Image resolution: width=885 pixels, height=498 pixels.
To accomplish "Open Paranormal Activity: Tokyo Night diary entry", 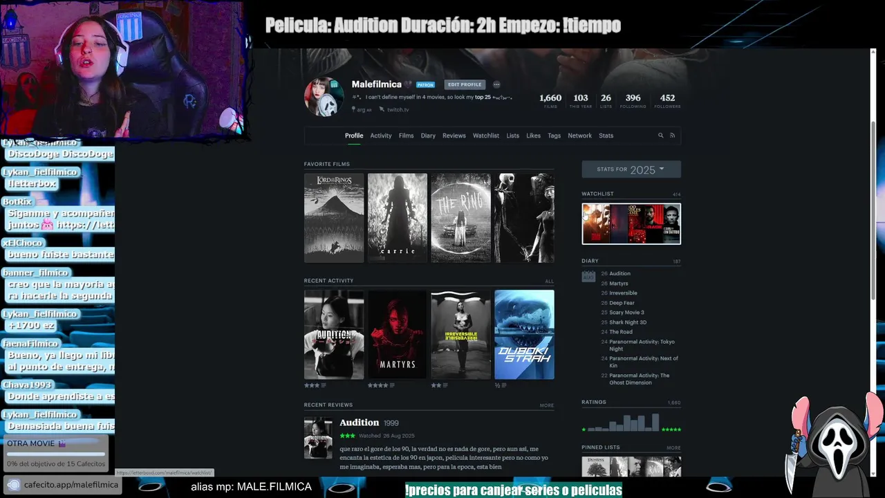I will pyautogui.click(x=642, y=345).
